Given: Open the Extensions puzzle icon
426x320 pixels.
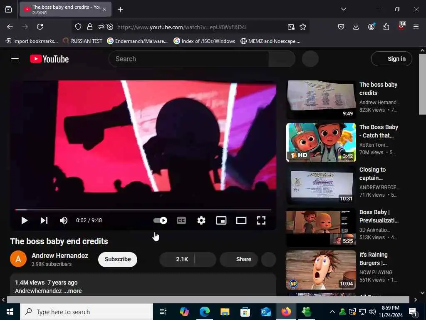Looking at the screenshot, I should (x=386, y=27).
